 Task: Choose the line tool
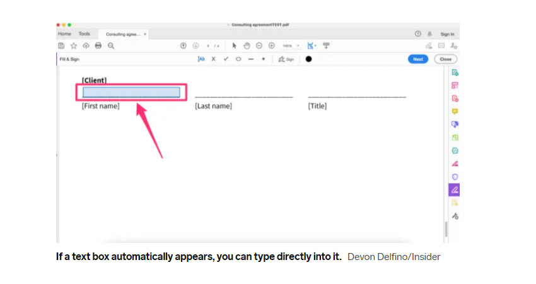251,59
